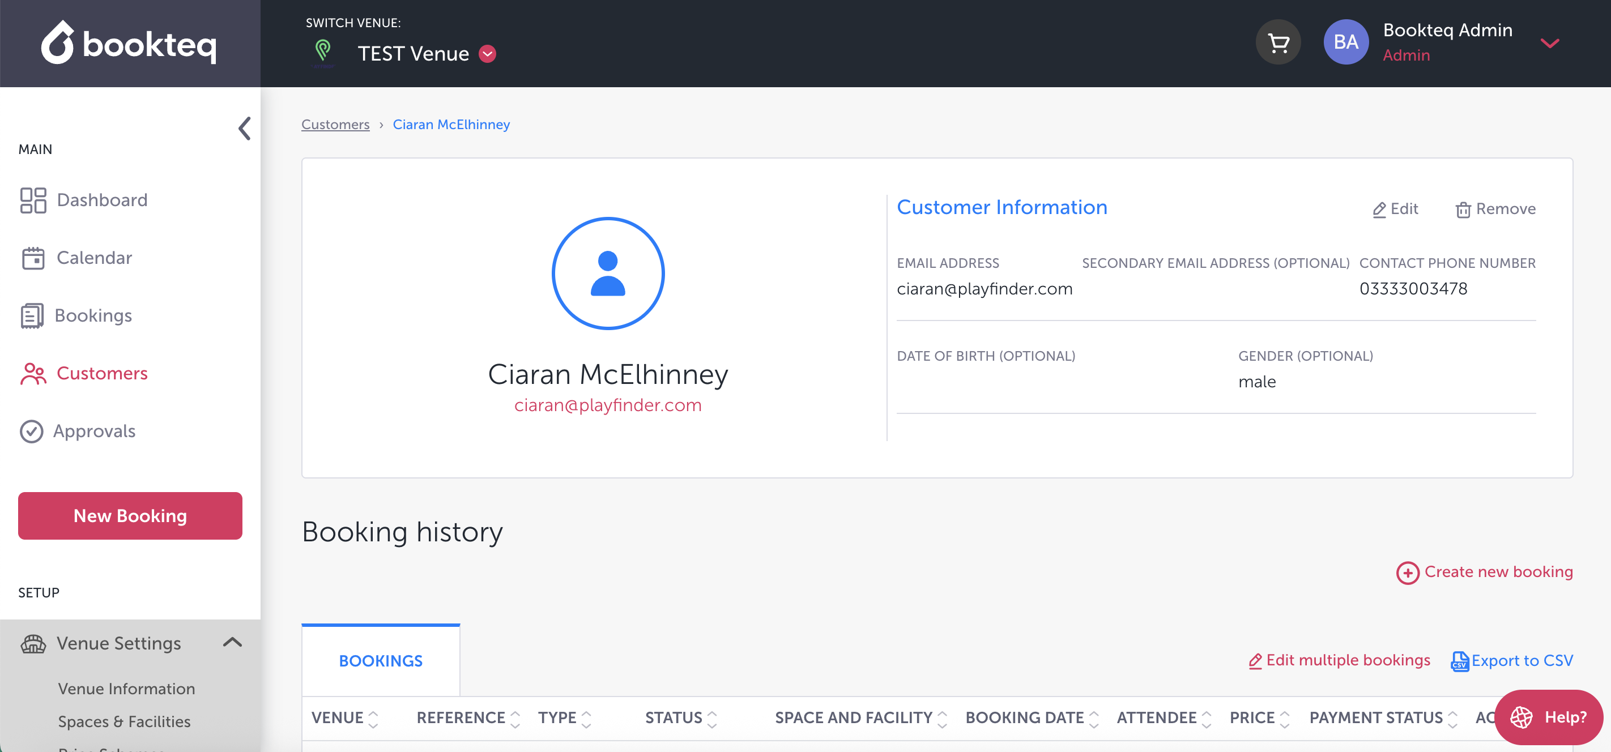
Task: Collapse the Venue Settings section
Action: (232, 642)
